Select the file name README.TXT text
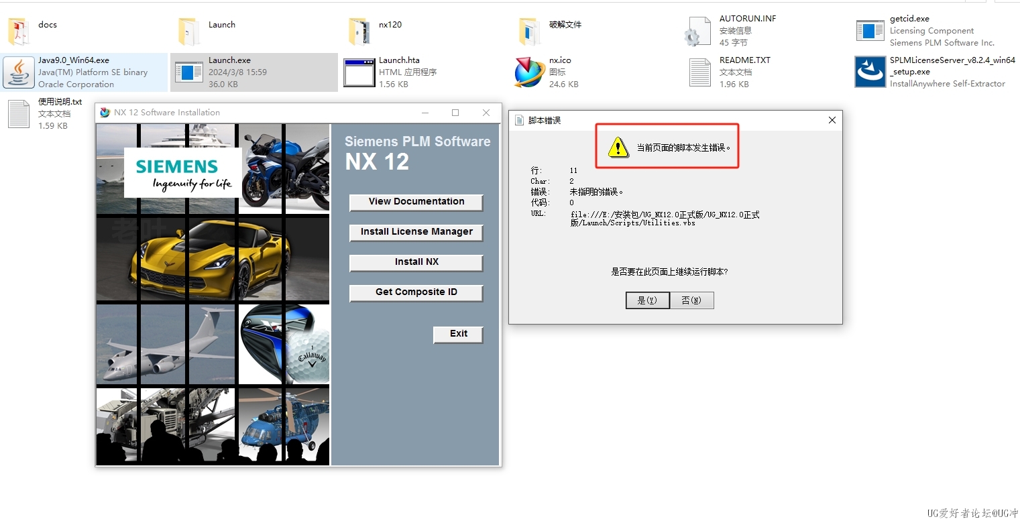The width and height of the screenshot is (1020, 521). (x=745, y=60)
